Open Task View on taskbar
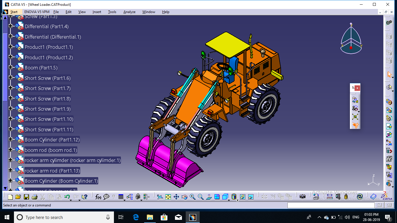The image size is (397, 223). [x=121, y=217]
